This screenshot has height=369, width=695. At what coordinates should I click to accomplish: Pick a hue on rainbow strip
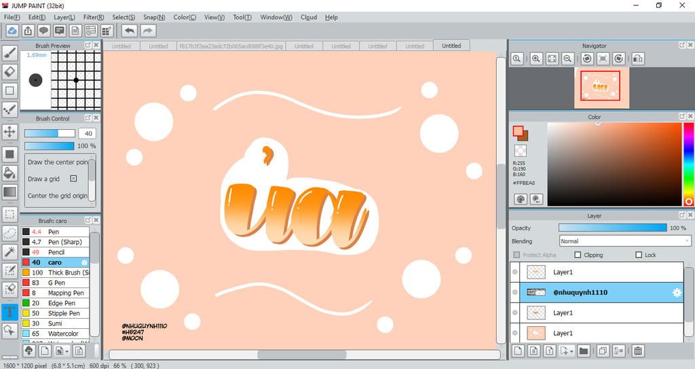pos(690,163)
